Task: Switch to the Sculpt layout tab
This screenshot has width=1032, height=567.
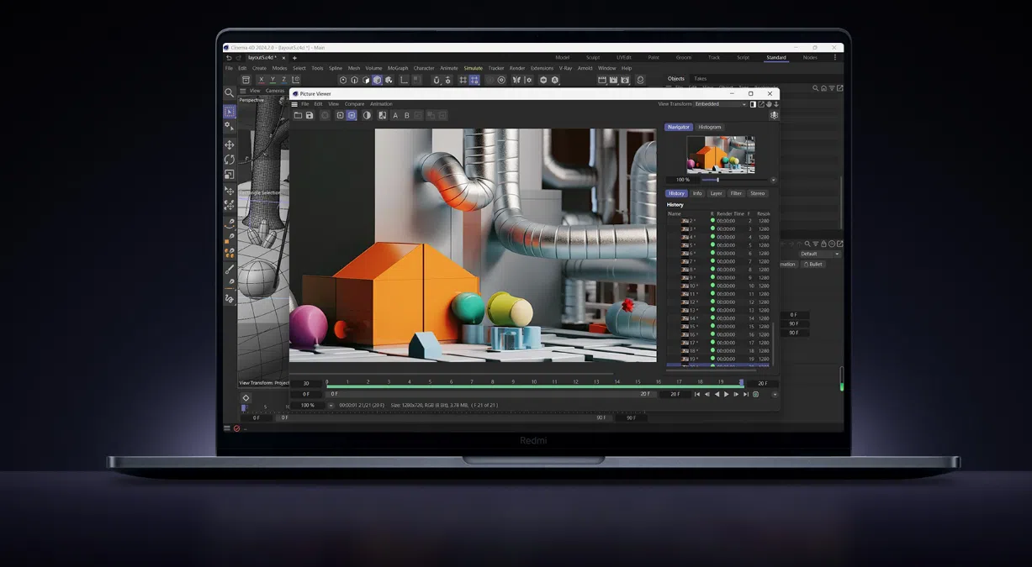Action: [x=593, y=57]
